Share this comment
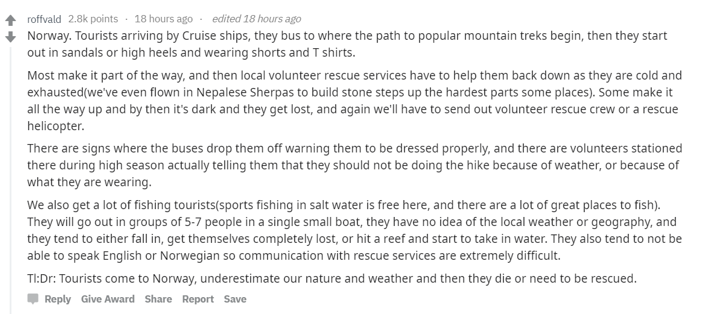This screenshot has height=314, width=704. [158, 299]
